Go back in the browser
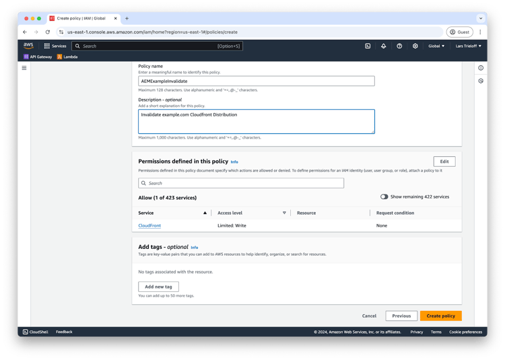 coord(25,32)
